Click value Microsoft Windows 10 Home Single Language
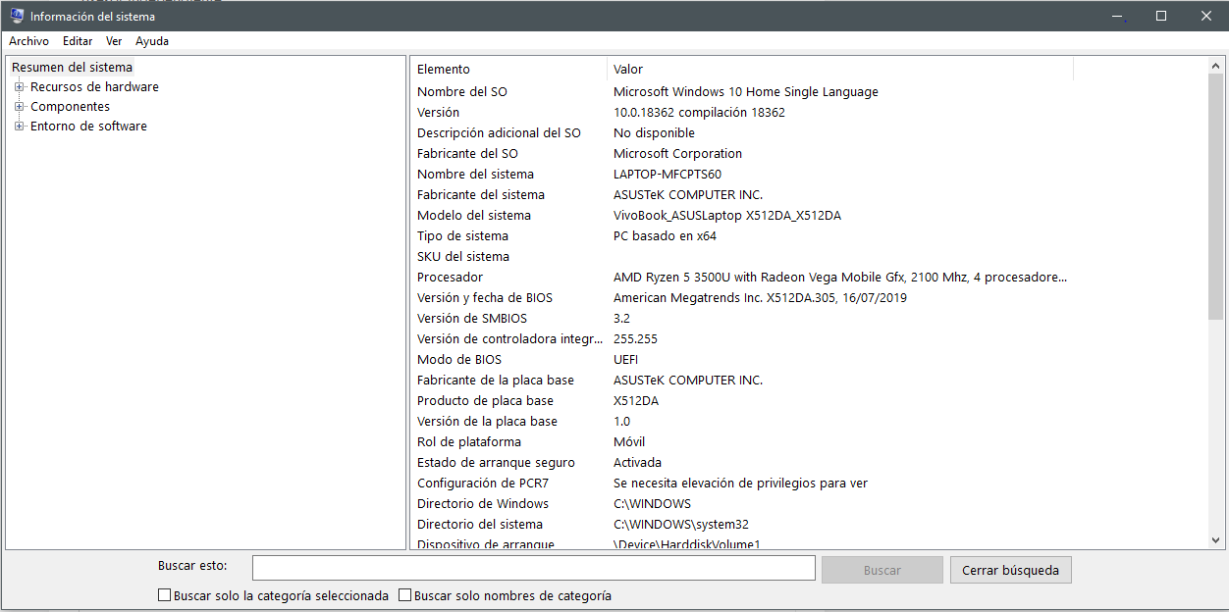Screen dimensions: 1229x612 [x=746, y=92]
